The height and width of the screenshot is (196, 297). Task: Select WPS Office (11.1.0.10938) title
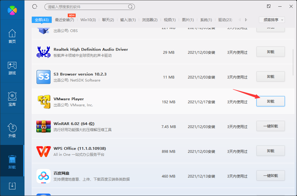click(x=80, y=149)
